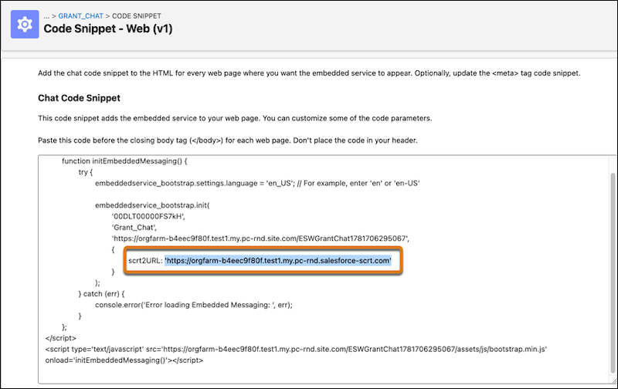Click the onload='initEmbeddedMessaging()' line
The height and width of the screenshot is (389, 618).
124,360
